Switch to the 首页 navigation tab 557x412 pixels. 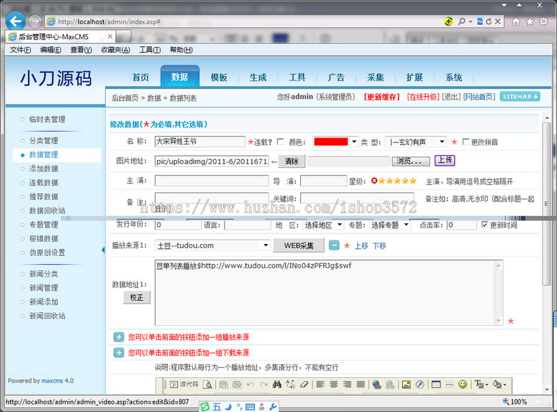pyautogui.click(x=140, y=77)
